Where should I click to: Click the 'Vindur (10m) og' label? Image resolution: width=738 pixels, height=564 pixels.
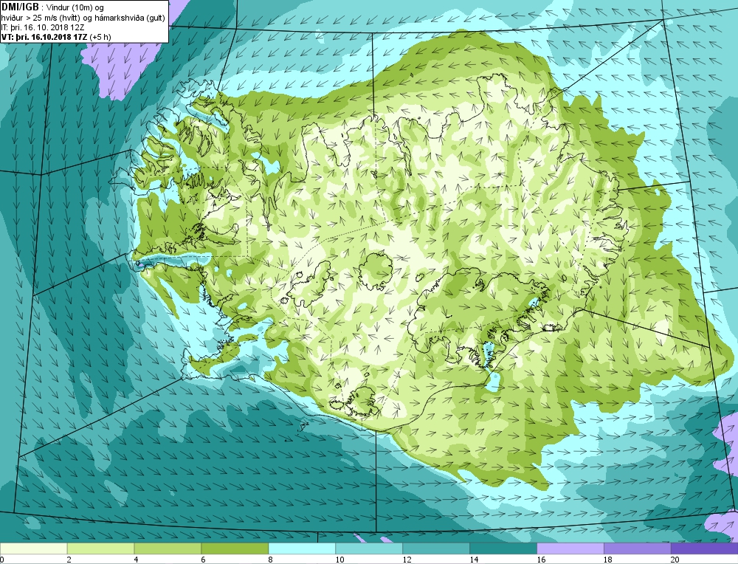pyautogui.click(x=75, y=8)
